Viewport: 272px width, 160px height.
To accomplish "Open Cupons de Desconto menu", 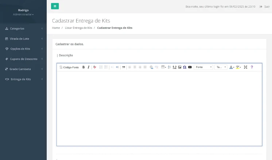I will [x=23, y=59].
